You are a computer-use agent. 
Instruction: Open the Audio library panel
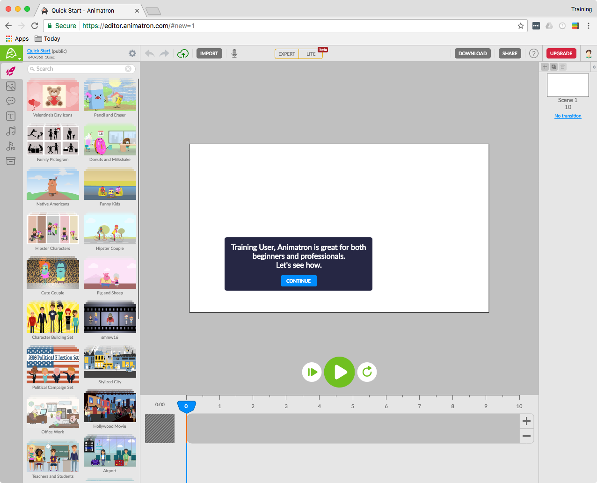coord(10,131)
